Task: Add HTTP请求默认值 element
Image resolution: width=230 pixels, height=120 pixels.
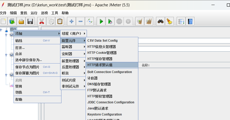Action: pos(112,65)
